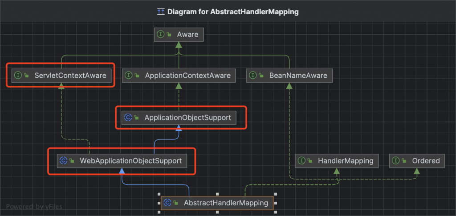
Task: Click the public lock icon on Ordered
Action: tap(404, 160)
